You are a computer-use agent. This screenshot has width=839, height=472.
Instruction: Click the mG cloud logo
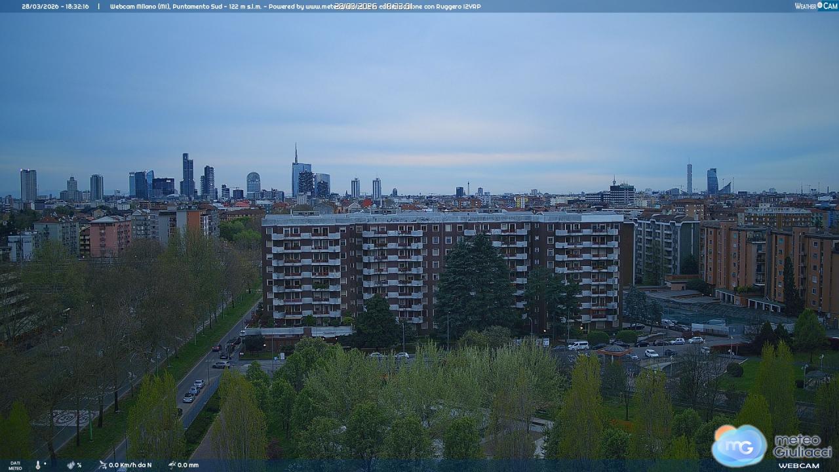click(739, 446)
